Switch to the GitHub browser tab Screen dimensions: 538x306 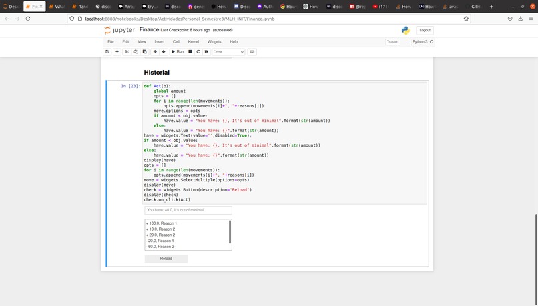pos(475,7)
